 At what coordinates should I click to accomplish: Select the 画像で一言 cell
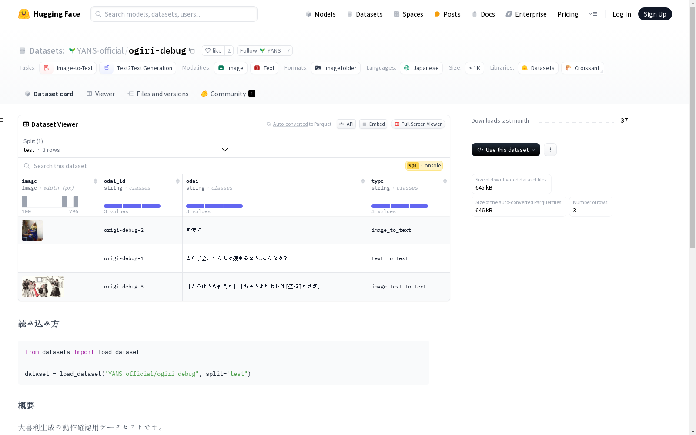[275, 230]
